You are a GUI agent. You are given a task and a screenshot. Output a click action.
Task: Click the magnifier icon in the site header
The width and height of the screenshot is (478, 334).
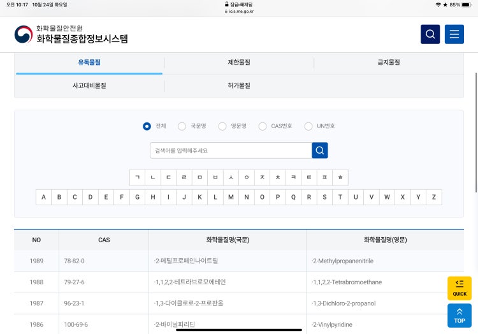point(430,34)
